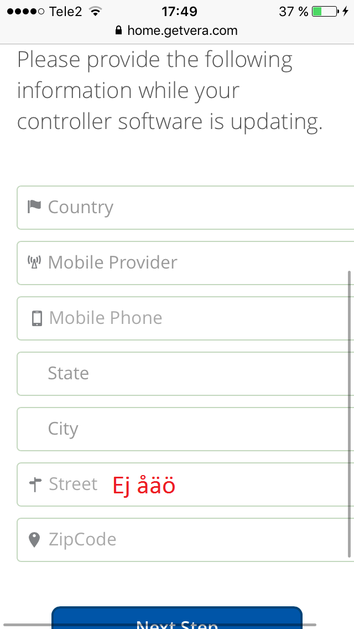Click the Next Step button
This screenshot has width=354, height=629.
point(177,618)
